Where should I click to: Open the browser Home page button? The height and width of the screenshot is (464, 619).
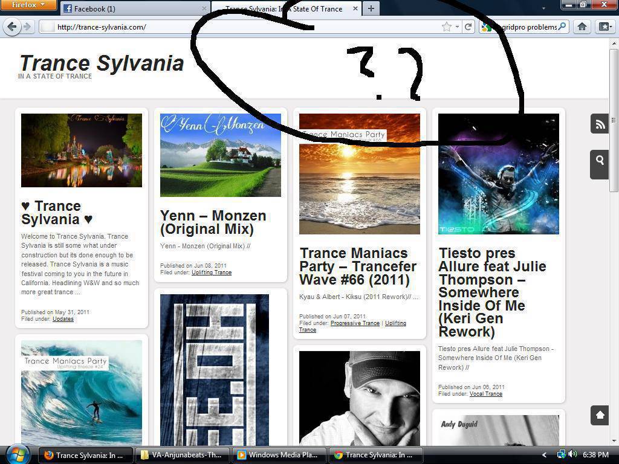pyautogui.click(x=582, y=27)
